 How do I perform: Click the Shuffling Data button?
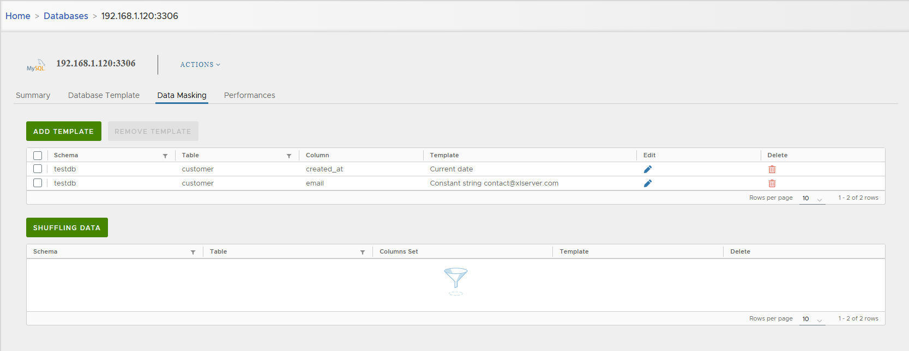coord(67,227)
